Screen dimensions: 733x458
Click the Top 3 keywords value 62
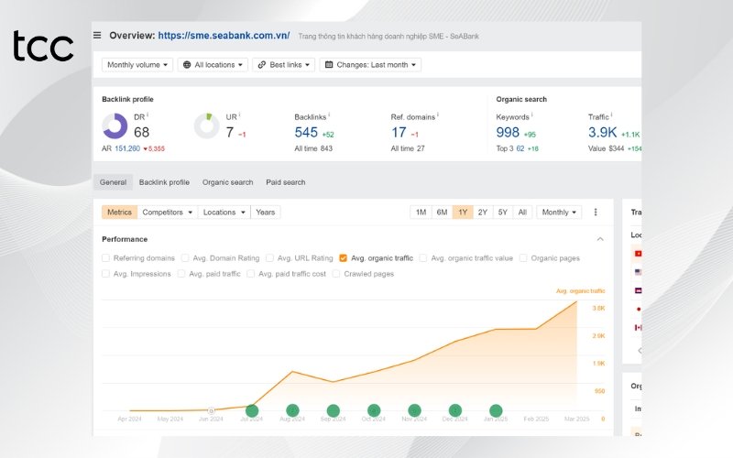[520, 148]
